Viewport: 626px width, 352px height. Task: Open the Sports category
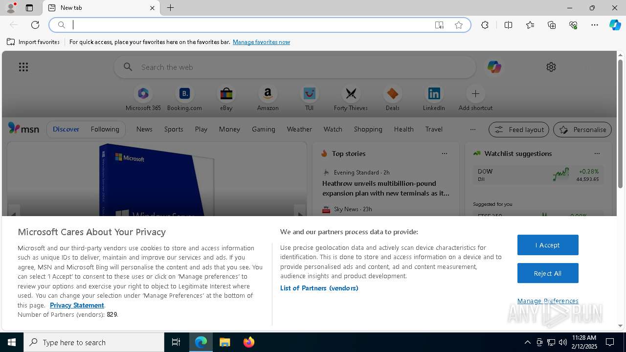tap(174, 129)
